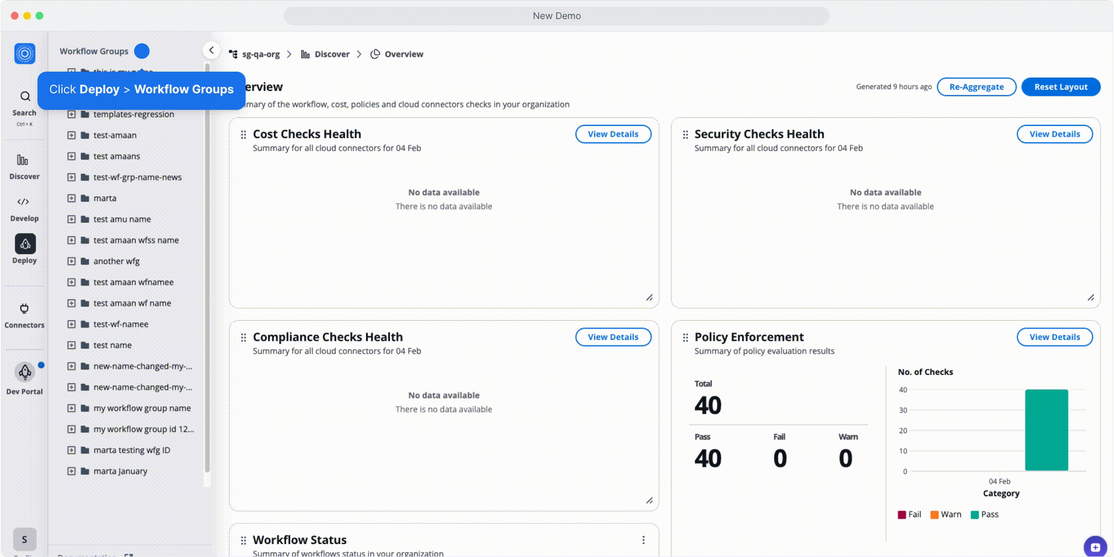
Task: View Details for Compliance Checks Health
Action: [613, 337]
